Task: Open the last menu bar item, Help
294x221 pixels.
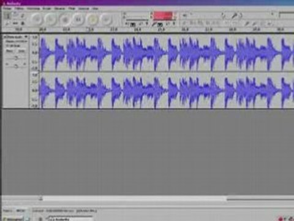Action: coord(95,9)
